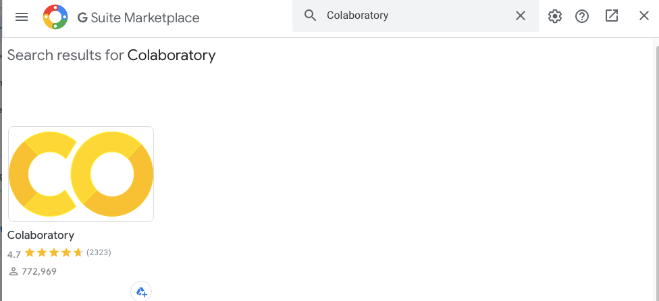Screen dimensions: 659x301
Task: Open Marketplace in a new window
Action: (x=612, y=16)
